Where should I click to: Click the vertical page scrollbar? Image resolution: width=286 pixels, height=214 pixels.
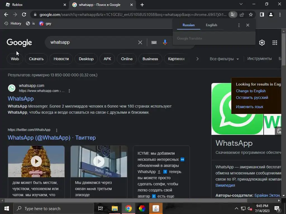pyautogui.click(x=283, y=49)
